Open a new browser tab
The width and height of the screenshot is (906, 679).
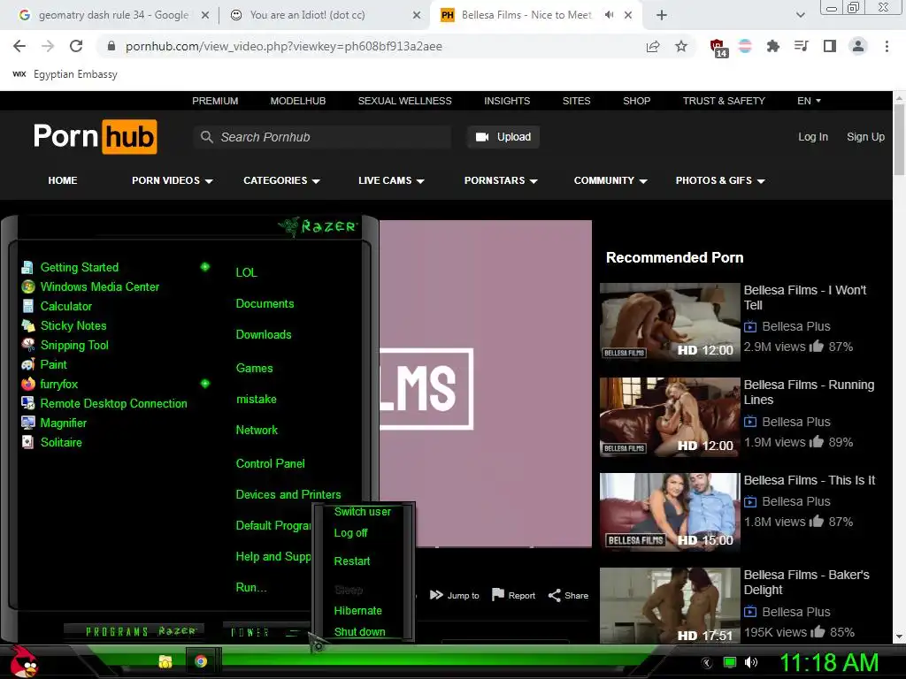click(x=662, y=15)
